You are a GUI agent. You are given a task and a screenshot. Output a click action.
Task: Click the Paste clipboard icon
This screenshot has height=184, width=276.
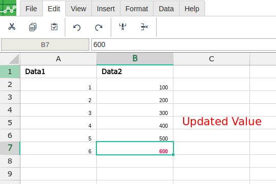pos(54,27)
